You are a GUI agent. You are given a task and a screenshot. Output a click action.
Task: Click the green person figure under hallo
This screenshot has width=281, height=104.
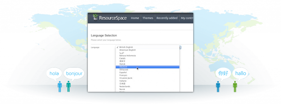pos(235,87)
